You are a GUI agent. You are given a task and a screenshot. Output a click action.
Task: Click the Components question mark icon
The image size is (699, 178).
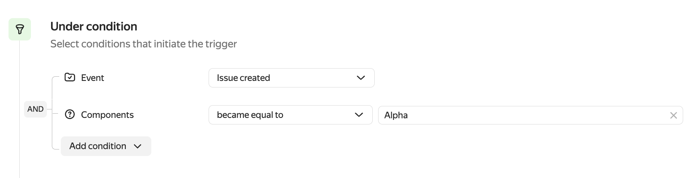(x=70, y=114)
